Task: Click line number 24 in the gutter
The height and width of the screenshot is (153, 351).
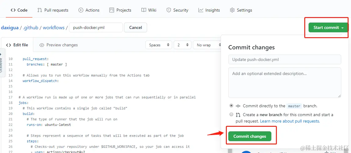Action: click(10, 136)
